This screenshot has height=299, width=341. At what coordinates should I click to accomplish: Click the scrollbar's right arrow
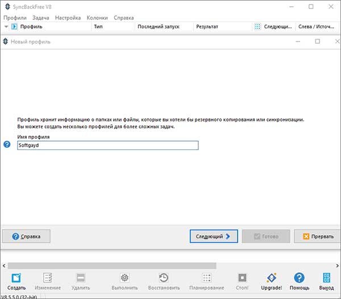337,265
